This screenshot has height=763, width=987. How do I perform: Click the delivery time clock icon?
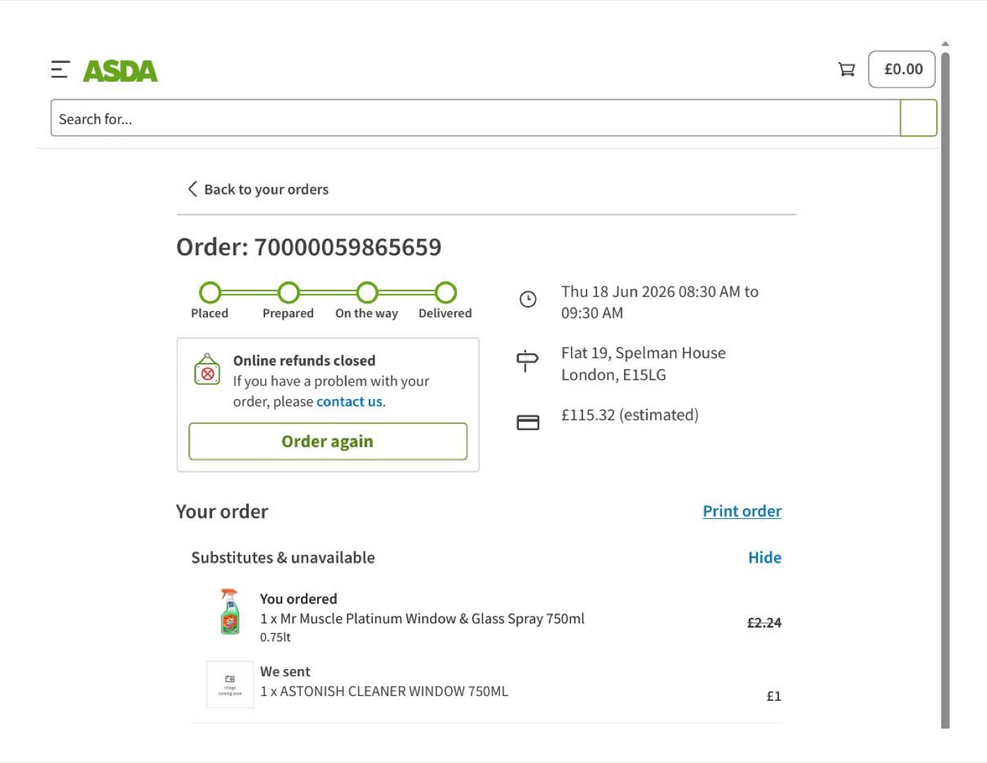click(528, 299)
